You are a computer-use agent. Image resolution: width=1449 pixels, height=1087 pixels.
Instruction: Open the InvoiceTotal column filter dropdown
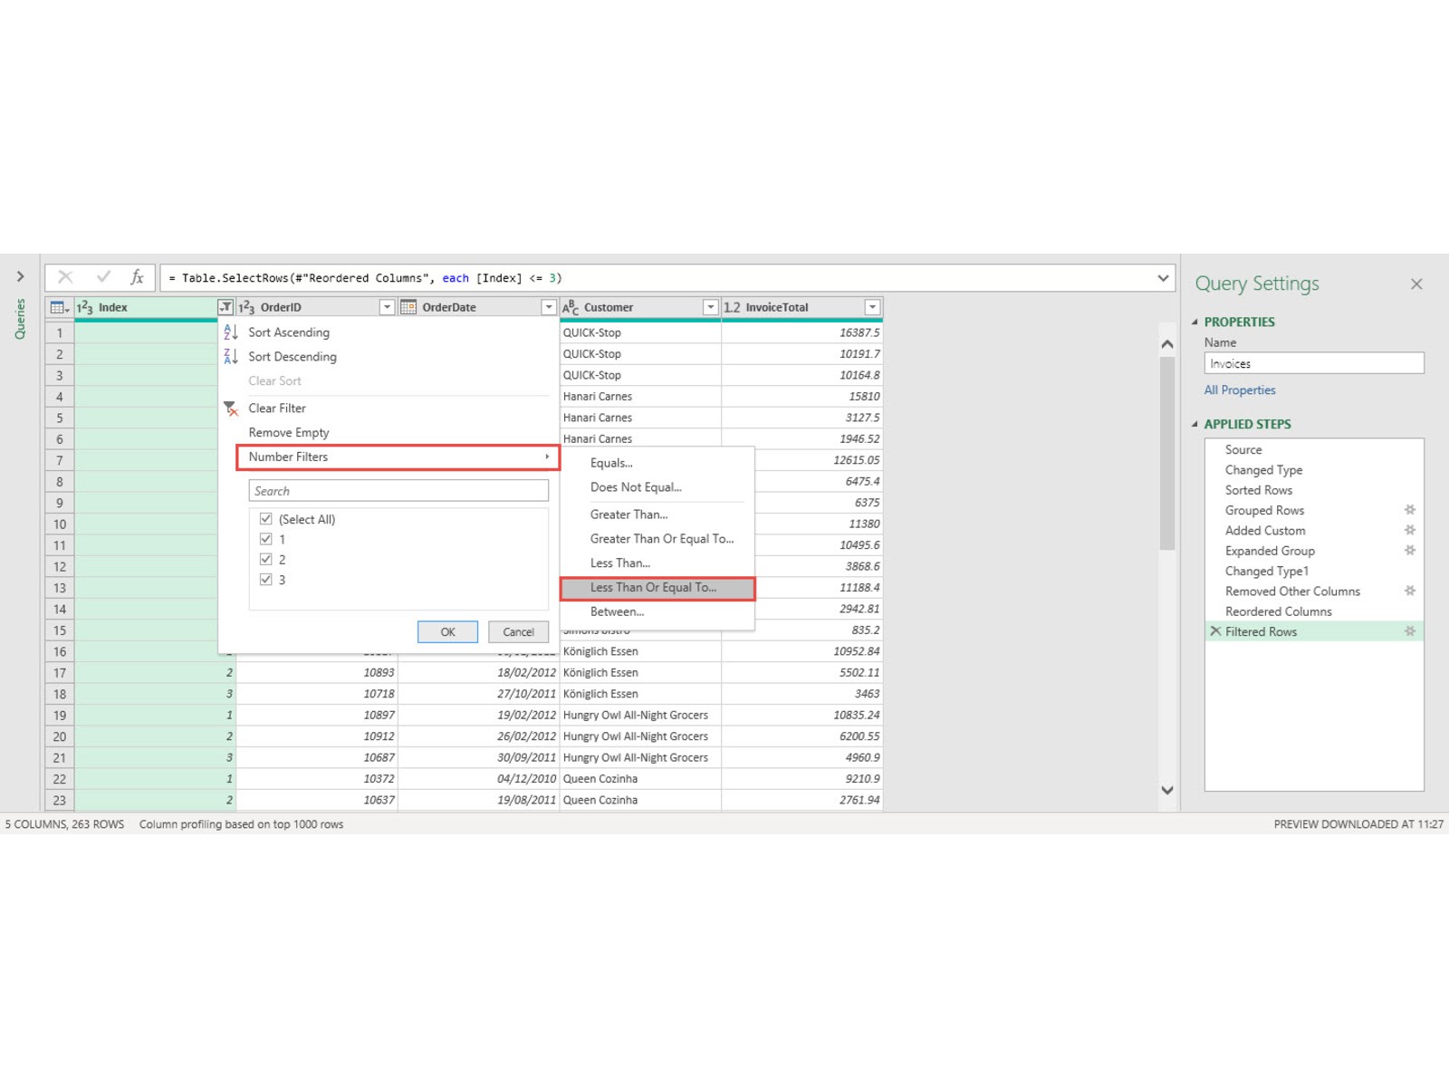(871, 308)
